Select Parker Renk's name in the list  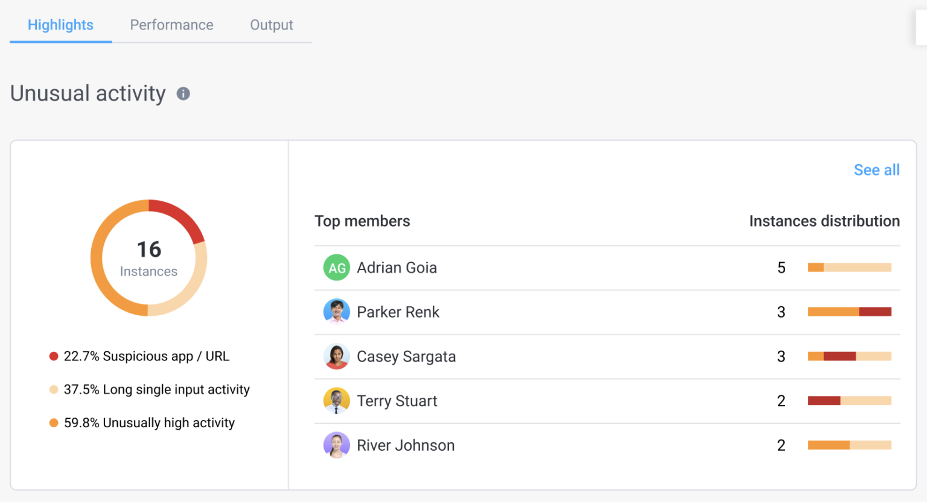398,312
